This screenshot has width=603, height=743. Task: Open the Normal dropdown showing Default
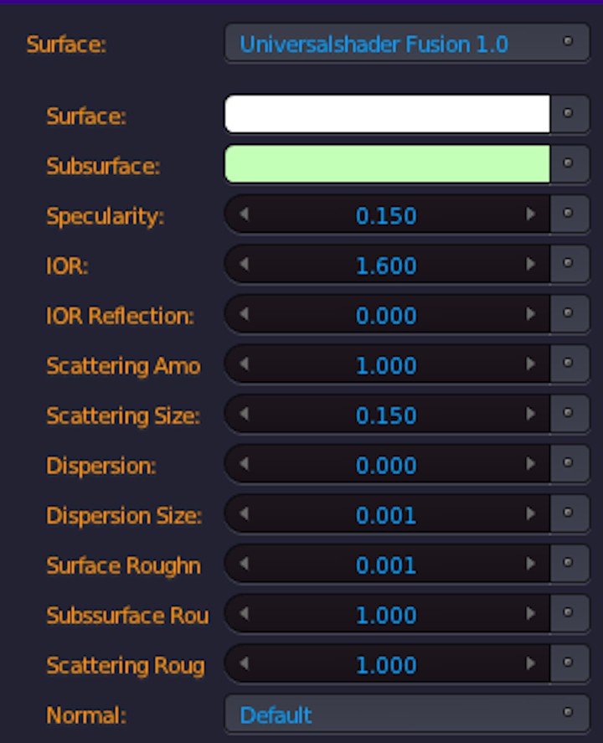(385, 715)
